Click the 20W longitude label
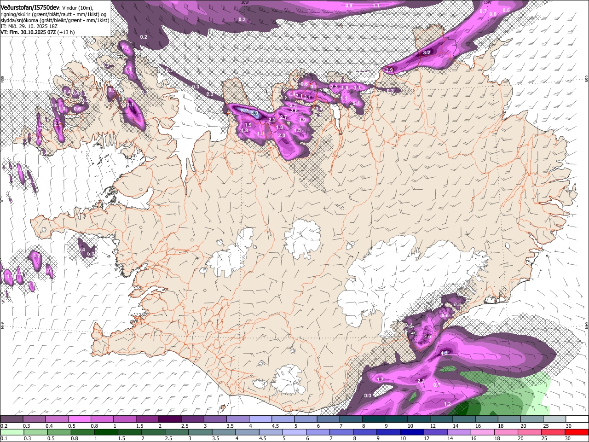 click(245, 2)
